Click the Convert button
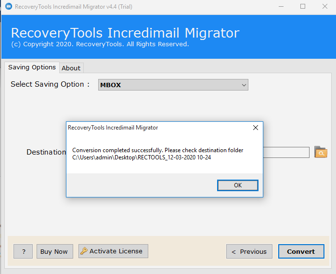This screenshot has width=336, height=274. 301,251
